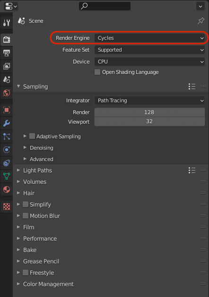
Task: Expand the Motion Blur panel
Action: (x=18, y=216)
